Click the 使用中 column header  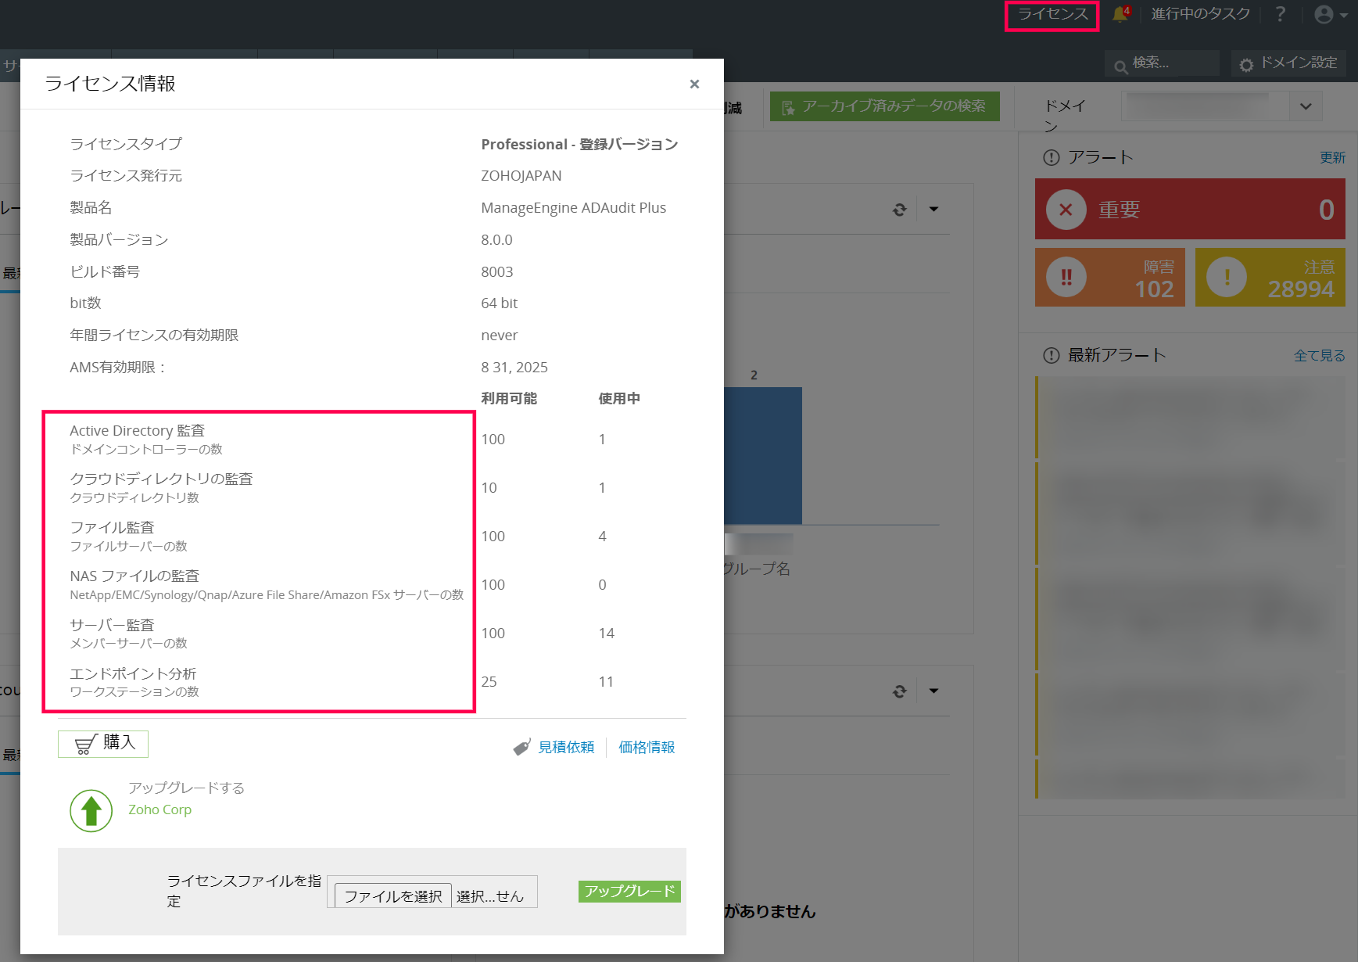coord(619,399)
